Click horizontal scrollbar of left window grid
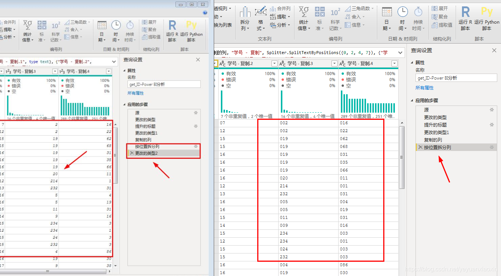501x276 pixels. pyautogui.click(x=47, y=271)
